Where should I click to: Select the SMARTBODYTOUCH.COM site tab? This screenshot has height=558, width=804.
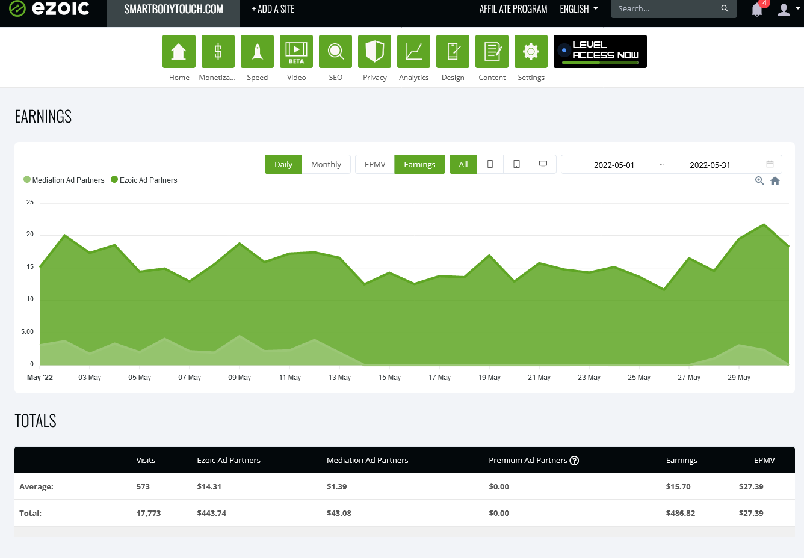point(173,9)
